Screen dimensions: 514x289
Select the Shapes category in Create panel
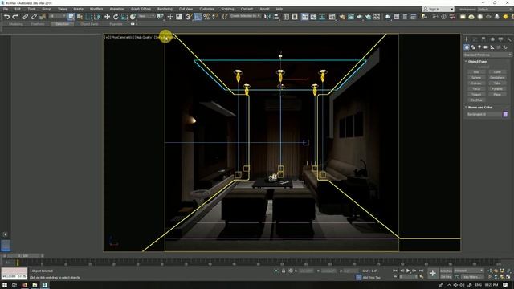tap(473, 47)
